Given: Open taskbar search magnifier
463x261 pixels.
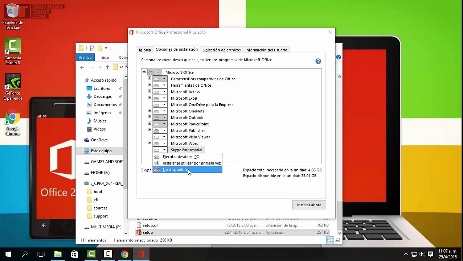Looking at the screenshot, I should click(x=25, y=254).
